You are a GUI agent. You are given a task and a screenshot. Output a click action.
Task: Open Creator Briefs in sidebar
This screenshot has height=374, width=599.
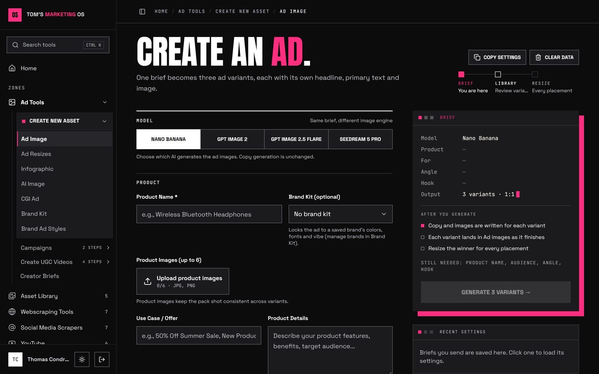pos(40,276)
